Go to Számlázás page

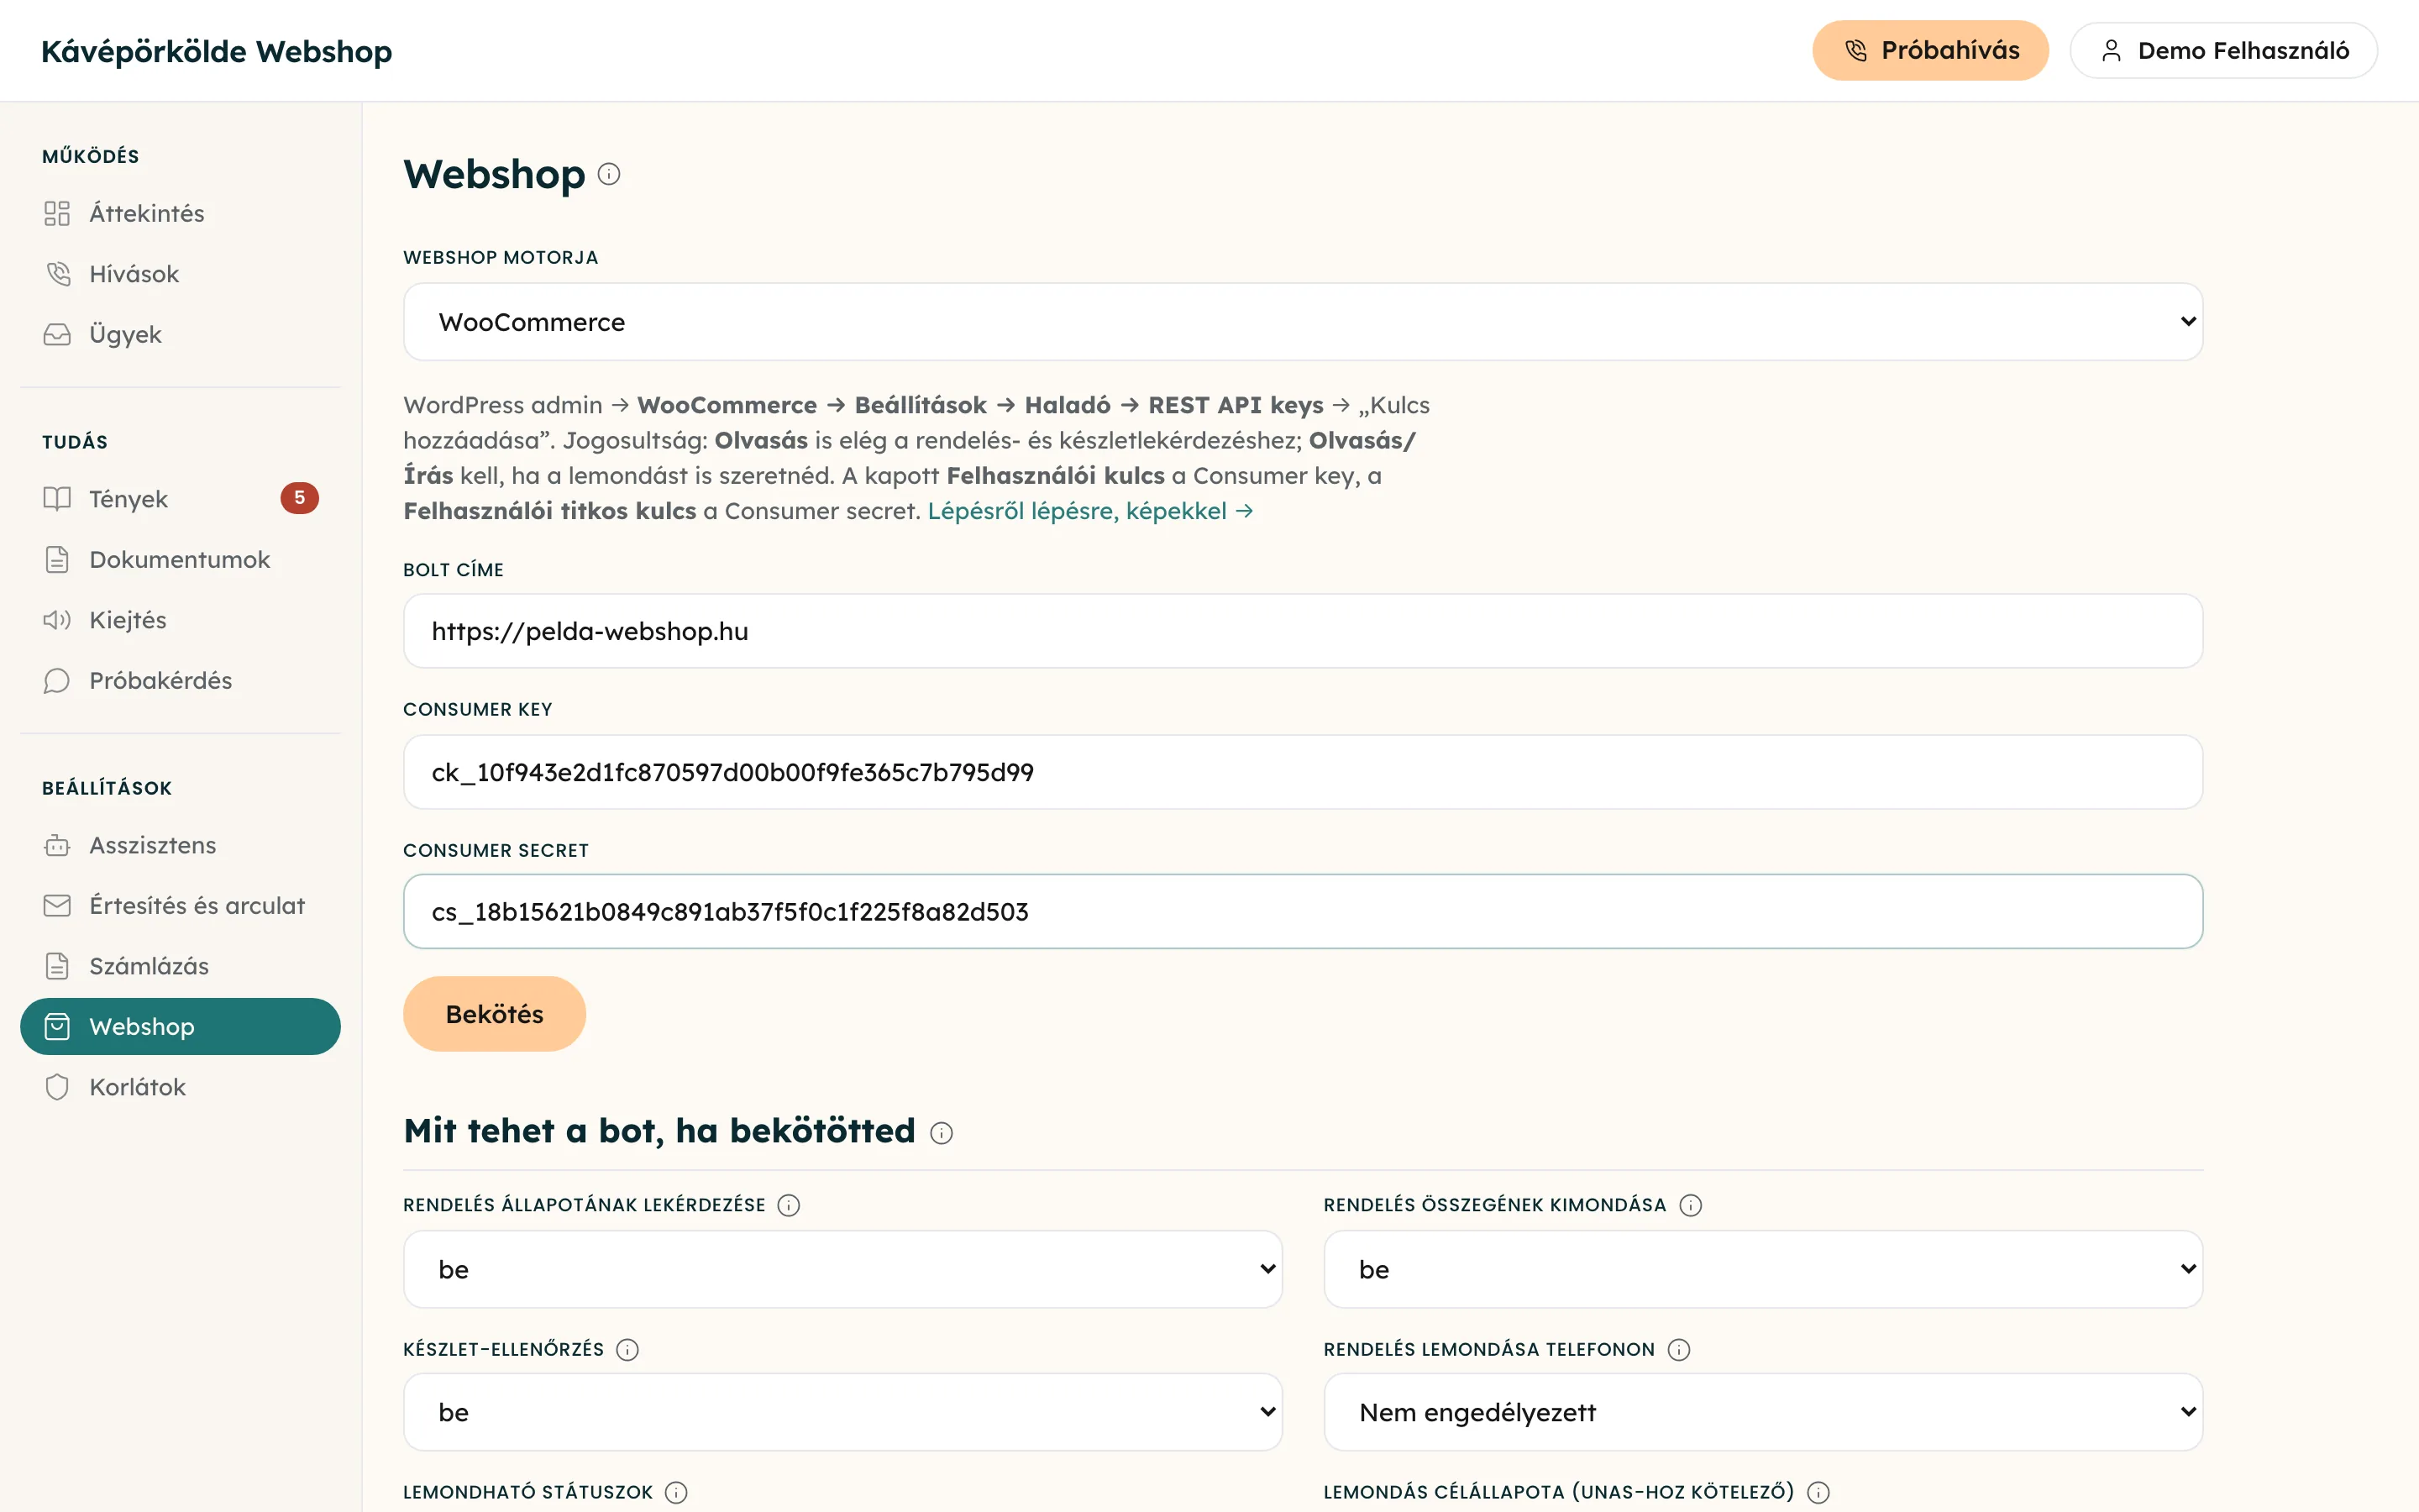coord(180,966)
